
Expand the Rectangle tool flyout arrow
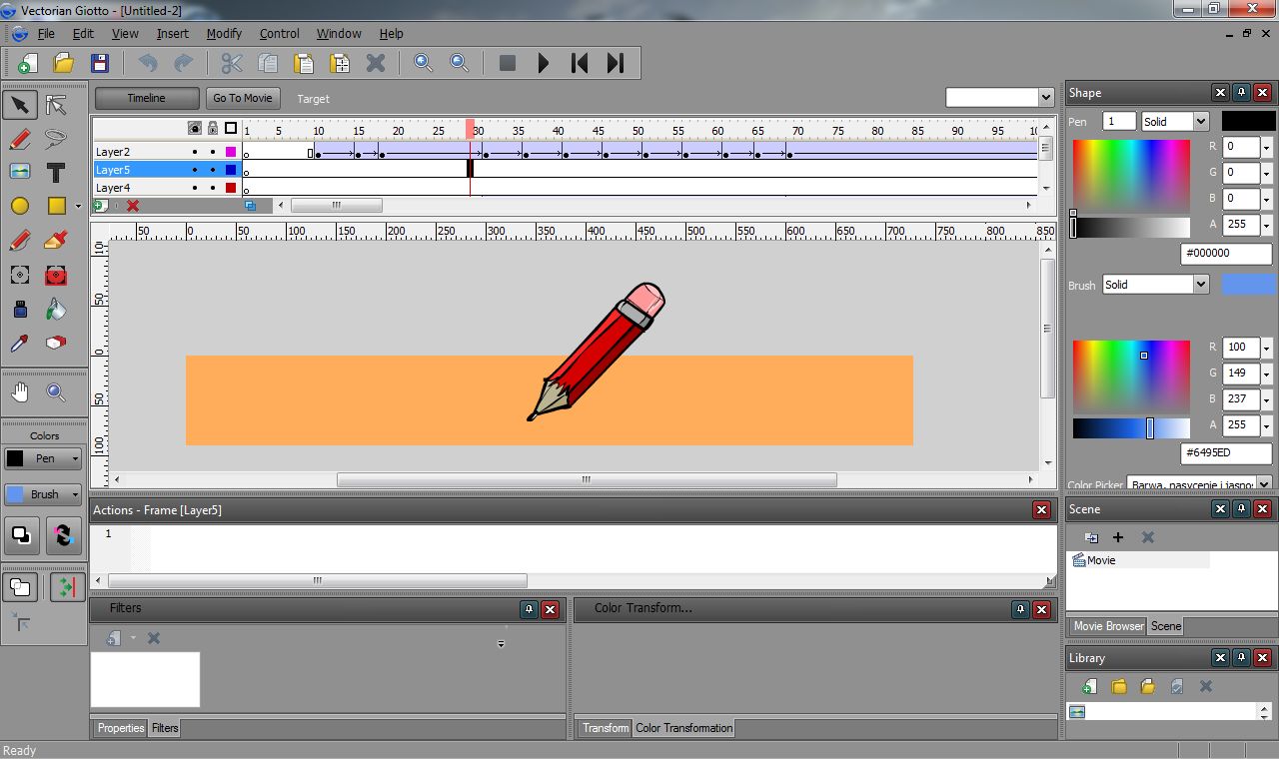(x=77, y=206)
